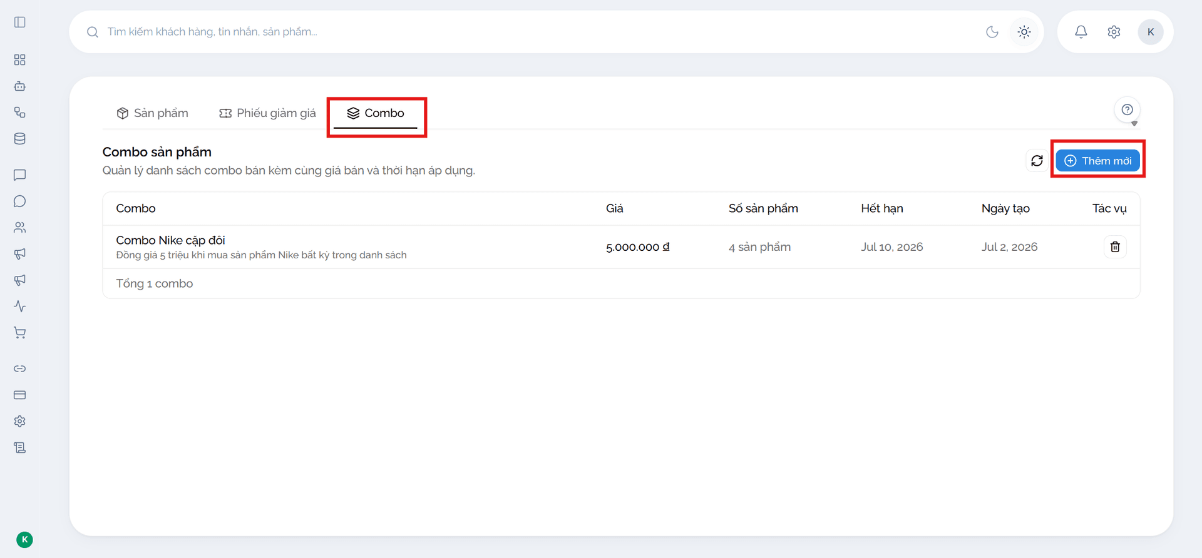The image size is (1202, 558).
Task: Refresh the combo list
Action: click(x=1037, y=161)
